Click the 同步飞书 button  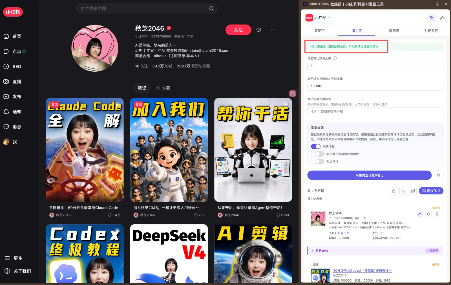(431, 191)
